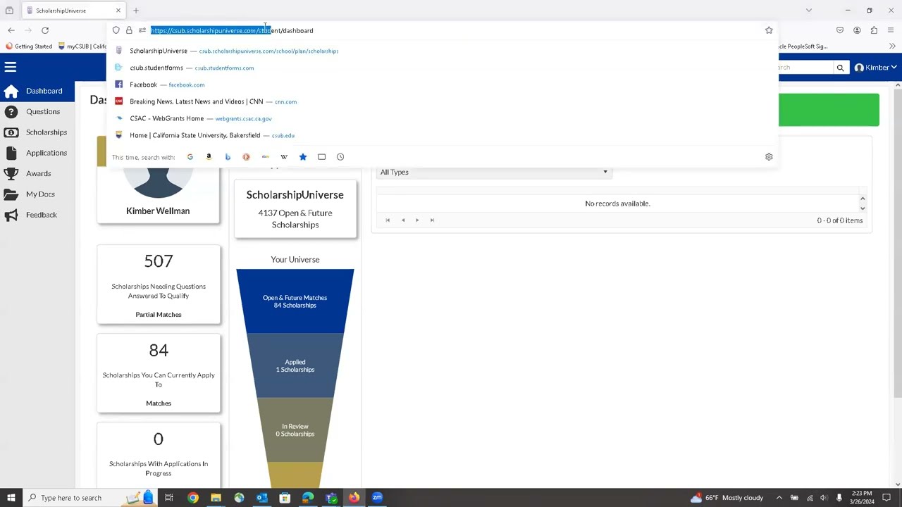
Task: Click the 507 Partial Matches card
Action: 159,284
